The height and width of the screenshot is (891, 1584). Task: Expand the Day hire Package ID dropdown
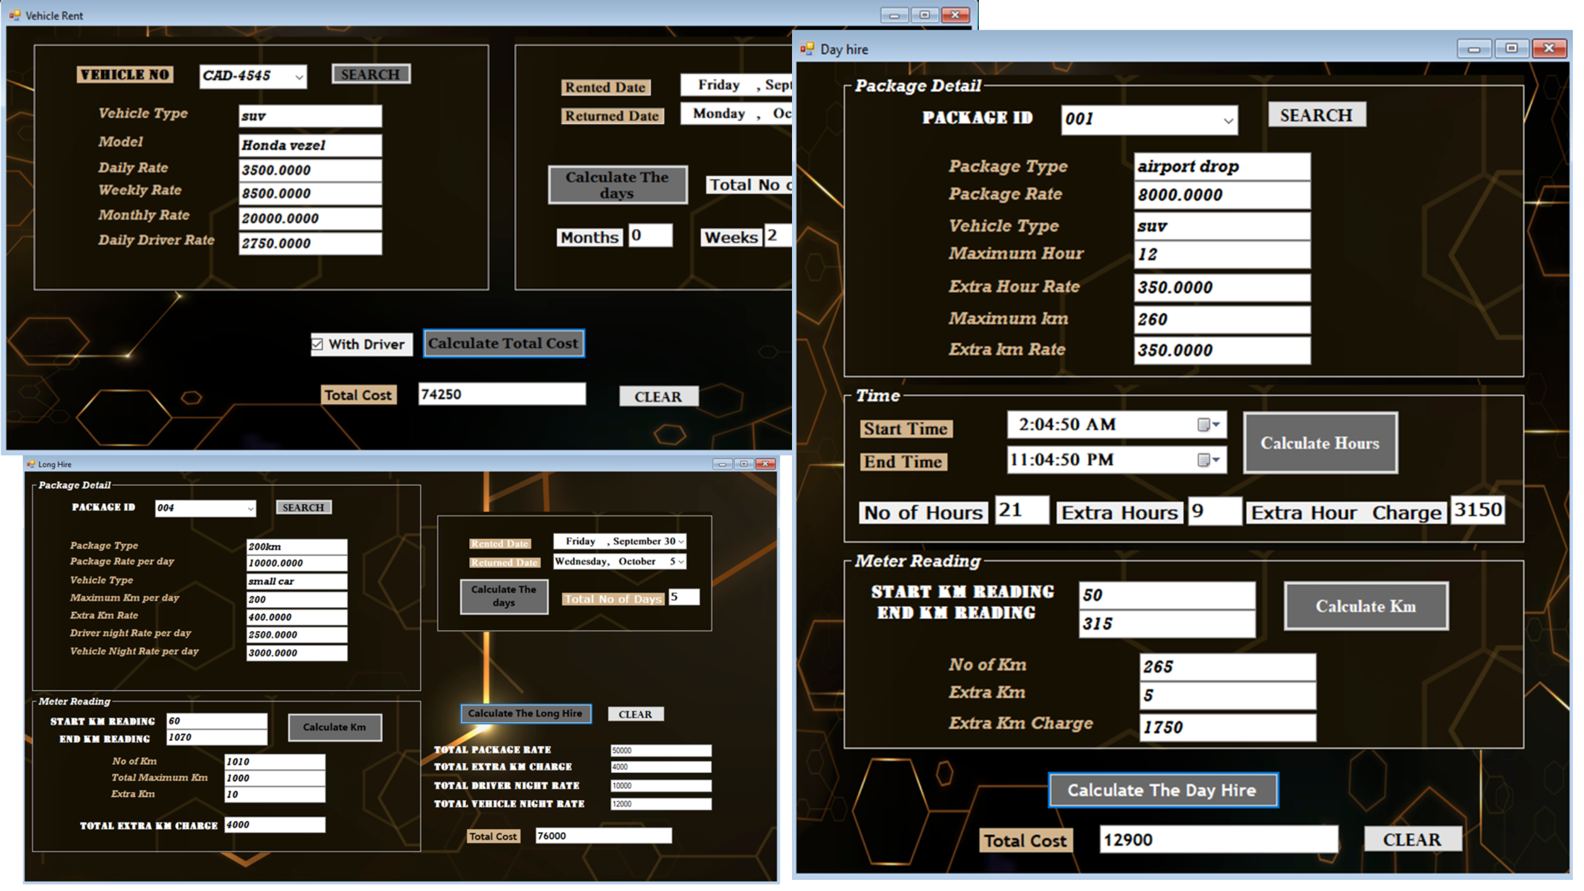(1228, 120)
